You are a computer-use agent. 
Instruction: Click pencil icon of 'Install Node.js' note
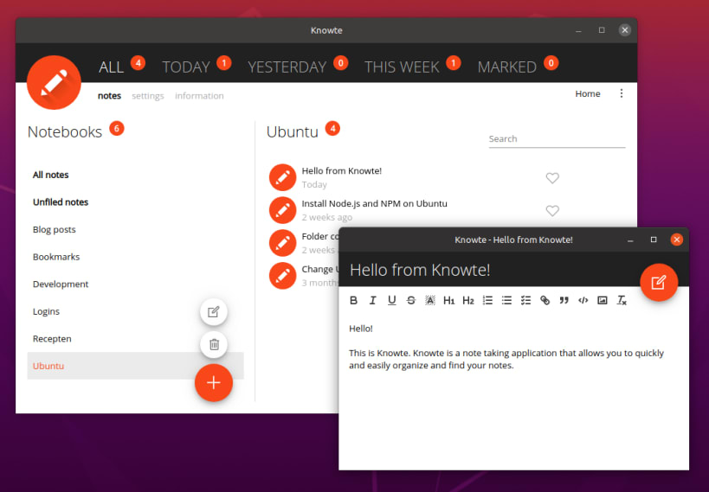tap(282, 210)
